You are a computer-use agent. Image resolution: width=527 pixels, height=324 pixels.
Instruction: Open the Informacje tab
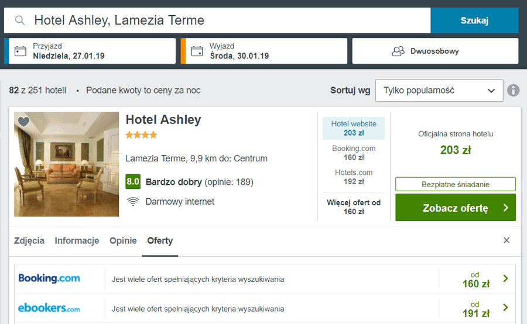(77, 241)
